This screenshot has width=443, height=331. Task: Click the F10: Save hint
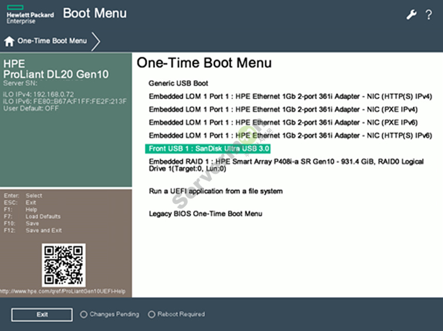22,224
